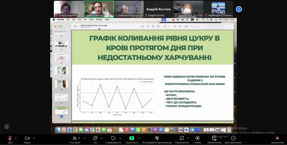Screen dimensions: 287x145
Task: Click the Preview form filling icon
Action: 186,26
